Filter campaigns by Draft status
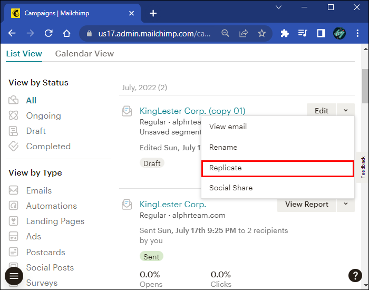 click(x=36, y=131)
